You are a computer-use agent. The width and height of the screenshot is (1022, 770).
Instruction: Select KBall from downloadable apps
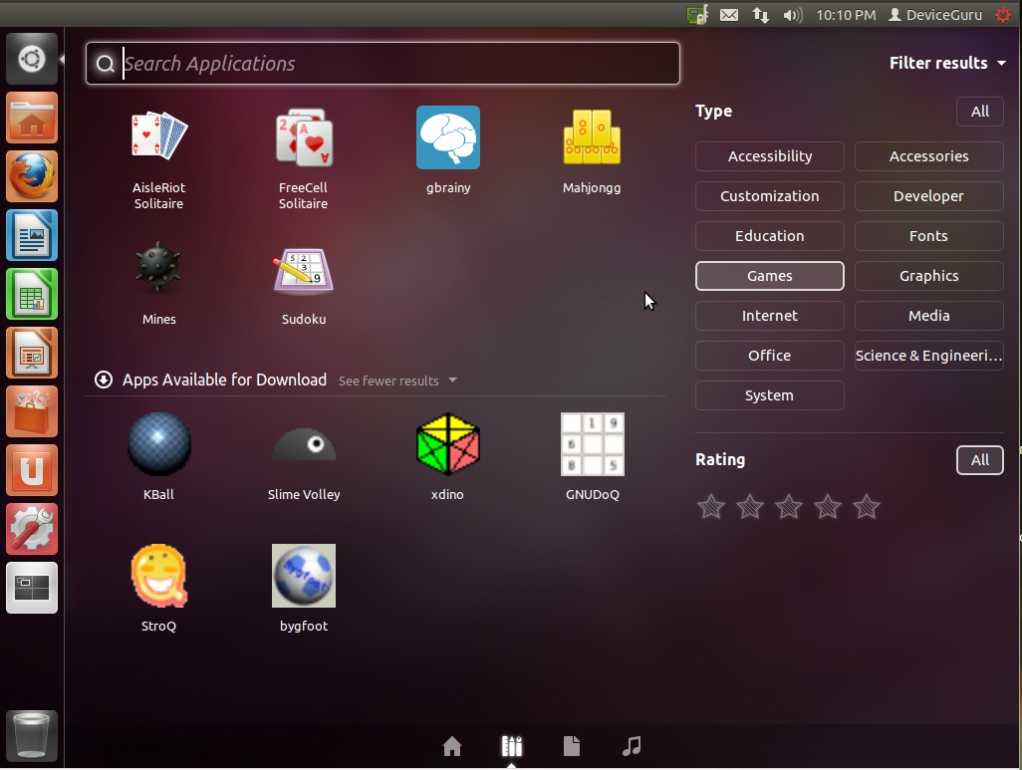(159, 456)
